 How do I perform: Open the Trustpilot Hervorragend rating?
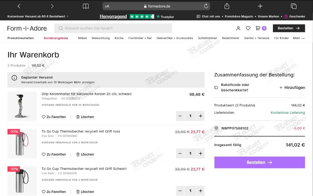coord(137,17)
